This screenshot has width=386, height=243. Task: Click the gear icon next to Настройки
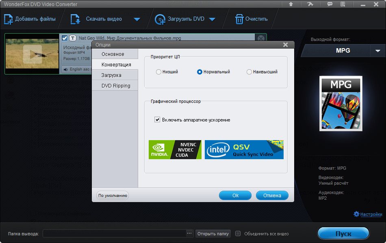coord(356,214)
